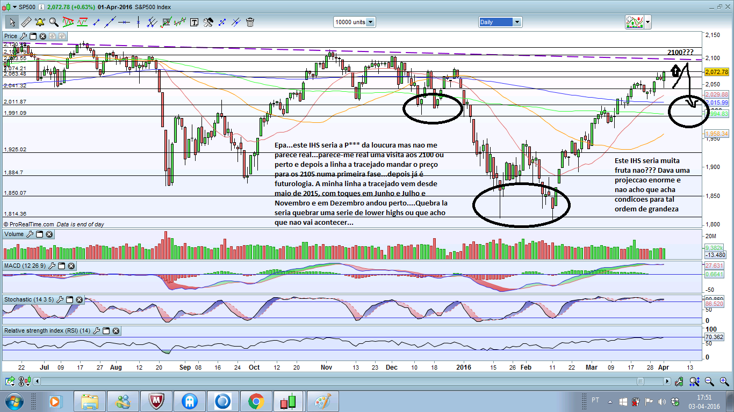734x412 pixels.
Task: Open the hammer and wrench object settings
Action: (x=208, y=22)
